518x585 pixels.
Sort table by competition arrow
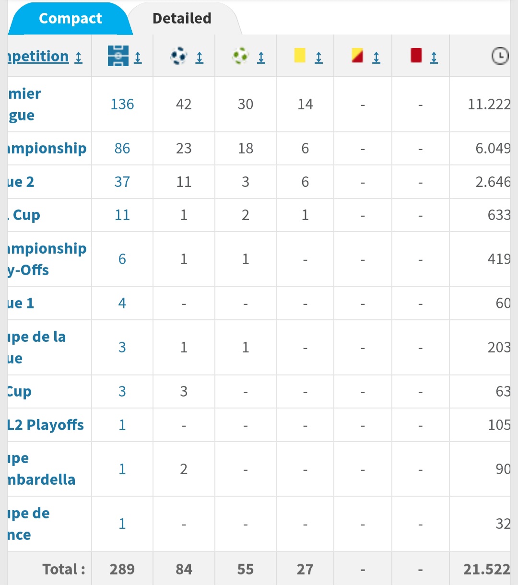click(79, 58)
